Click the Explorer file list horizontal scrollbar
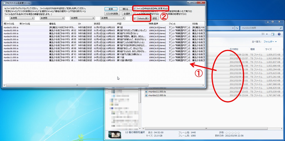Screen dimensions: 285x141 coord(206,128)
